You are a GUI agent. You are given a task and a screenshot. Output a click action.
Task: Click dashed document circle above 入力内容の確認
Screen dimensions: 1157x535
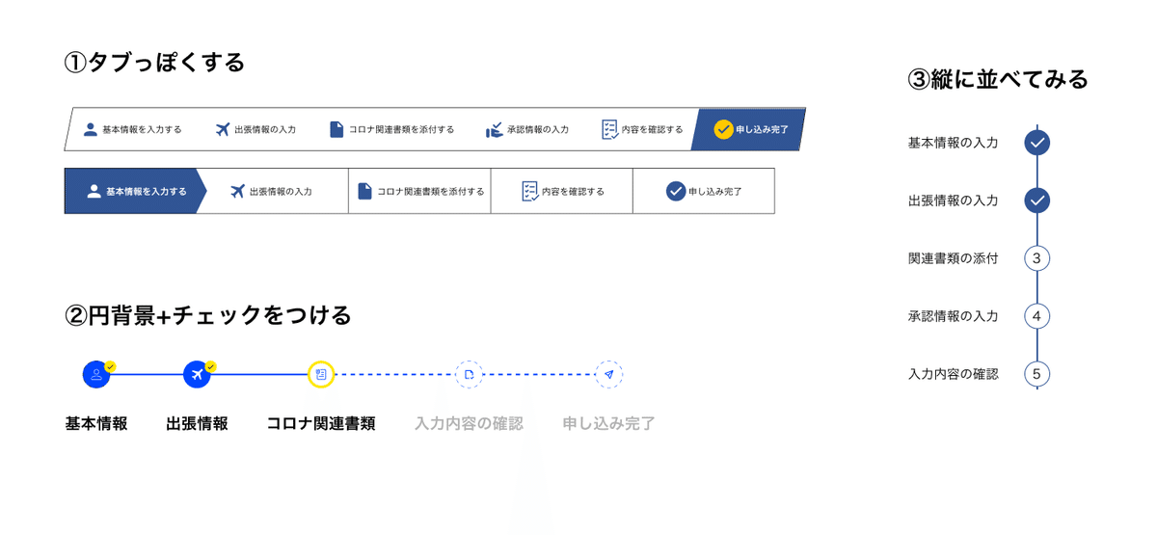(469, 374)
